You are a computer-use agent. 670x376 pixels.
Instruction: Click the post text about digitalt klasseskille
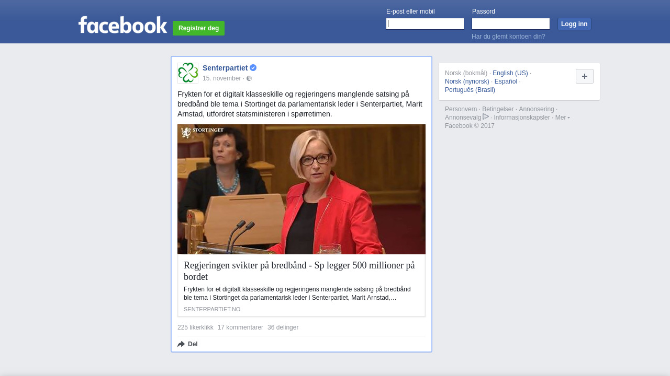(x=300, y=104)
